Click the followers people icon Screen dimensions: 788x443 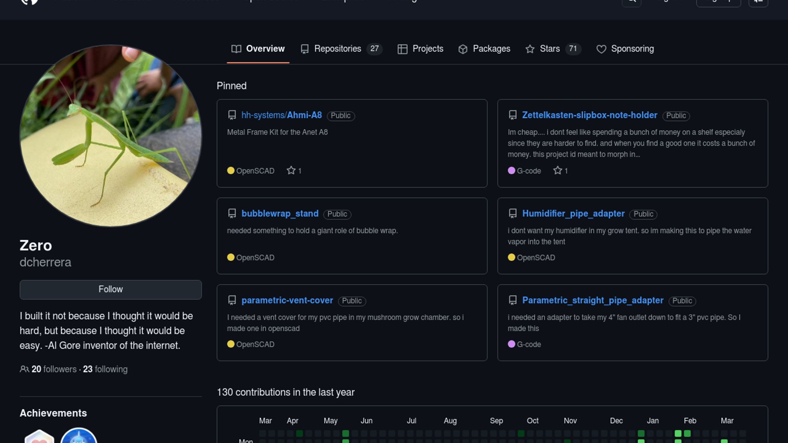click(24, 369)
